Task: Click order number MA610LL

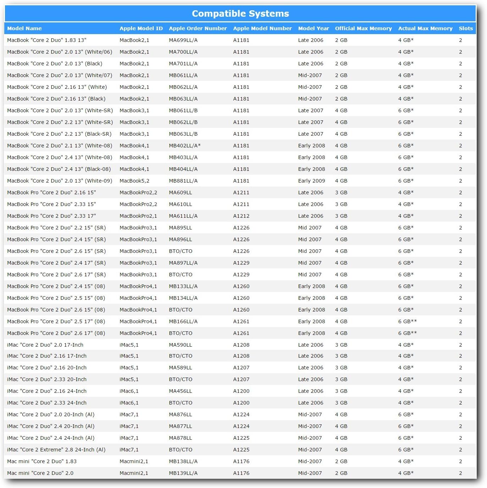Action: 180,204
